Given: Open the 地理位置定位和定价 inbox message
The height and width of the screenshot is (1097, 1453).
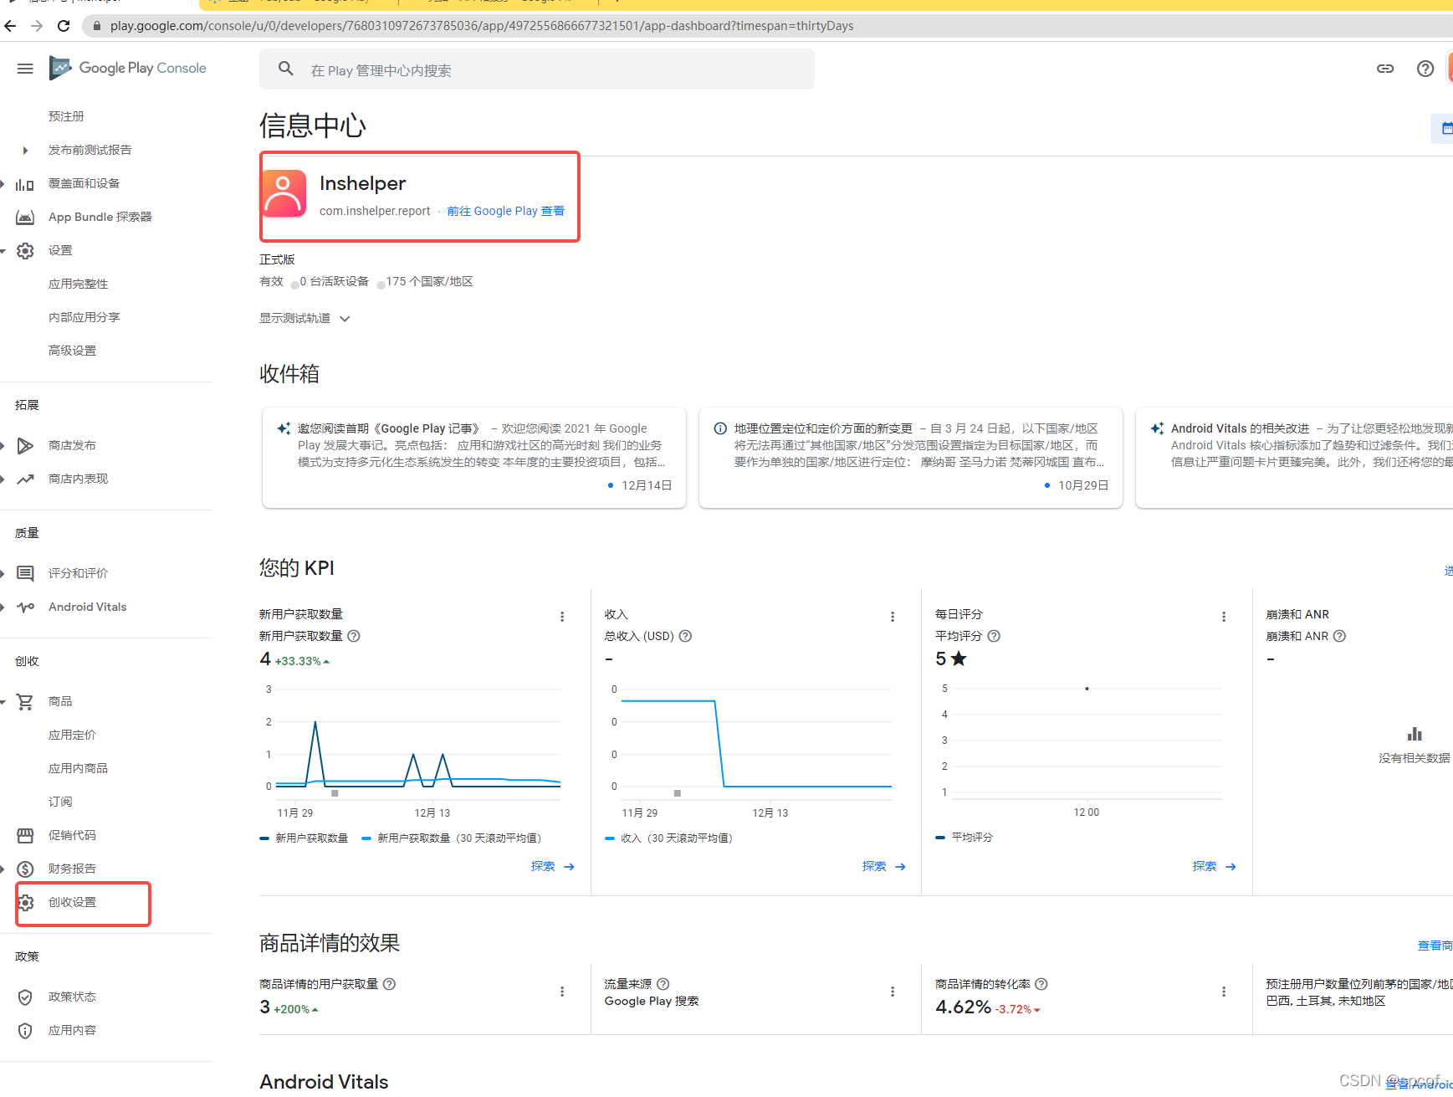Looking at the screenshot, I should click(x=911, y=458).
